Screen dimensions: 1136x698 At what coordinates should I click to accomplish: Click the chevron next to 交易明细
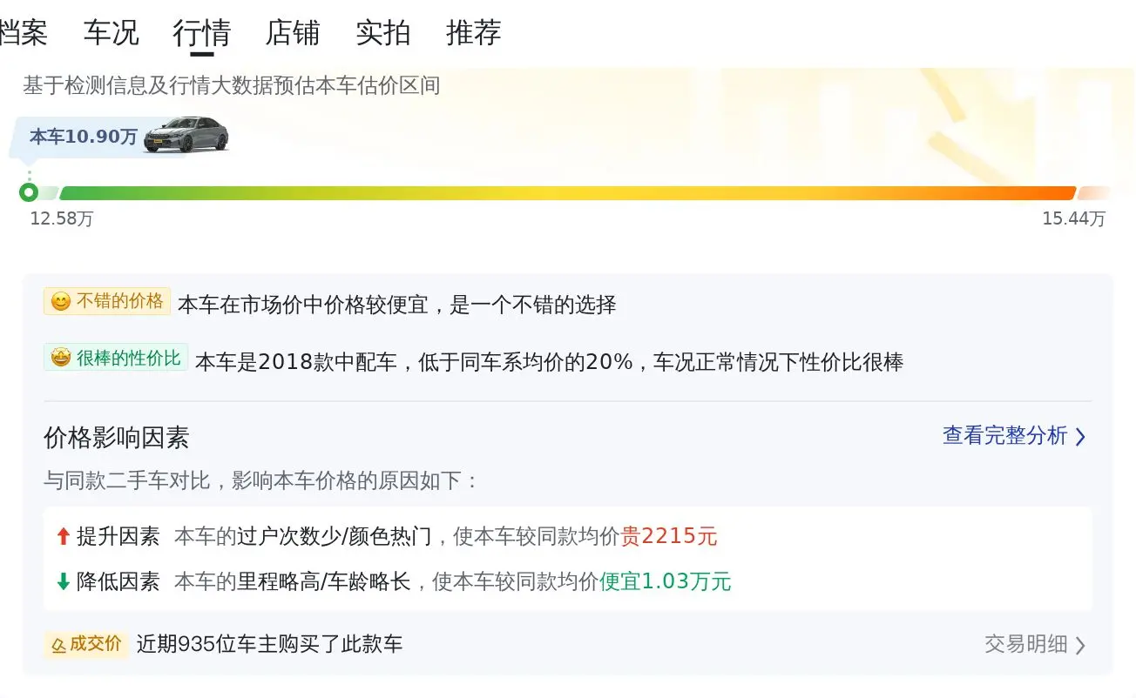(1080, 646)
